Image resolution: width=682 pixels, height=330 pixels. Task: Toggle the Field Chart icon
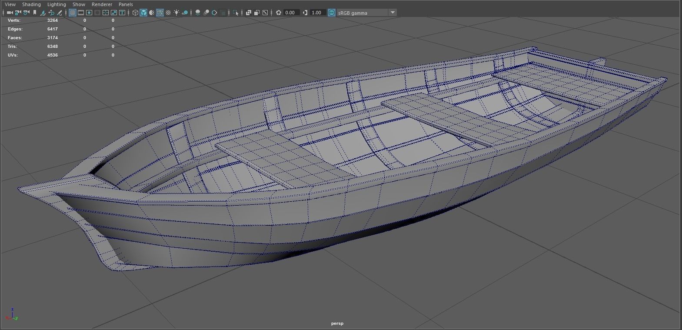pyautogui.click(x=106, y=13)
